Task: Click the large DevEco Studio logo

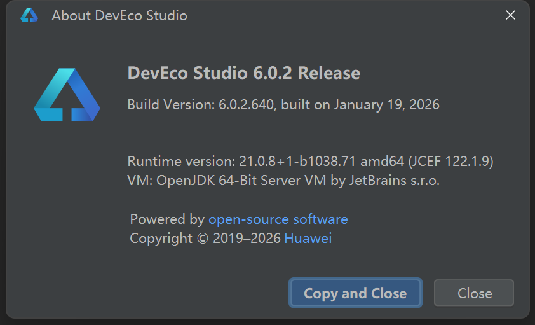Action: click(x=67, y=95)
